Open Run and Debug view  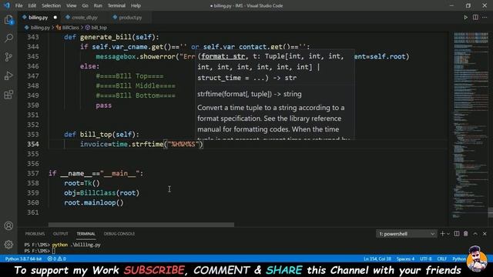pos(8,75)
